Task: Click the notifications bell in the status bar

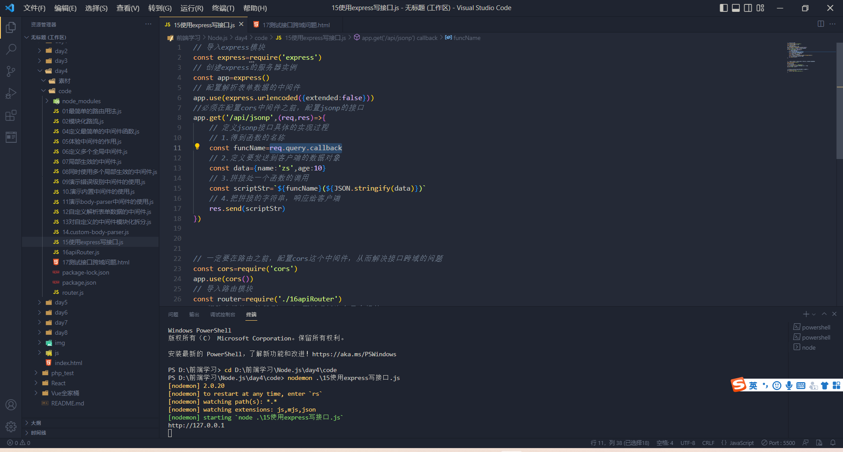Action: click(x=833, y=443)
